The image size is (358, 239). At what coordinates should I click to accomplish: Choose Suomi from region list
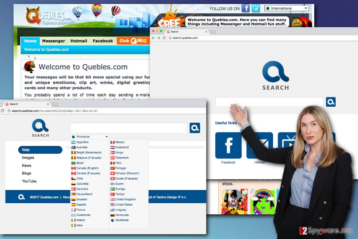tap(117, 184)
